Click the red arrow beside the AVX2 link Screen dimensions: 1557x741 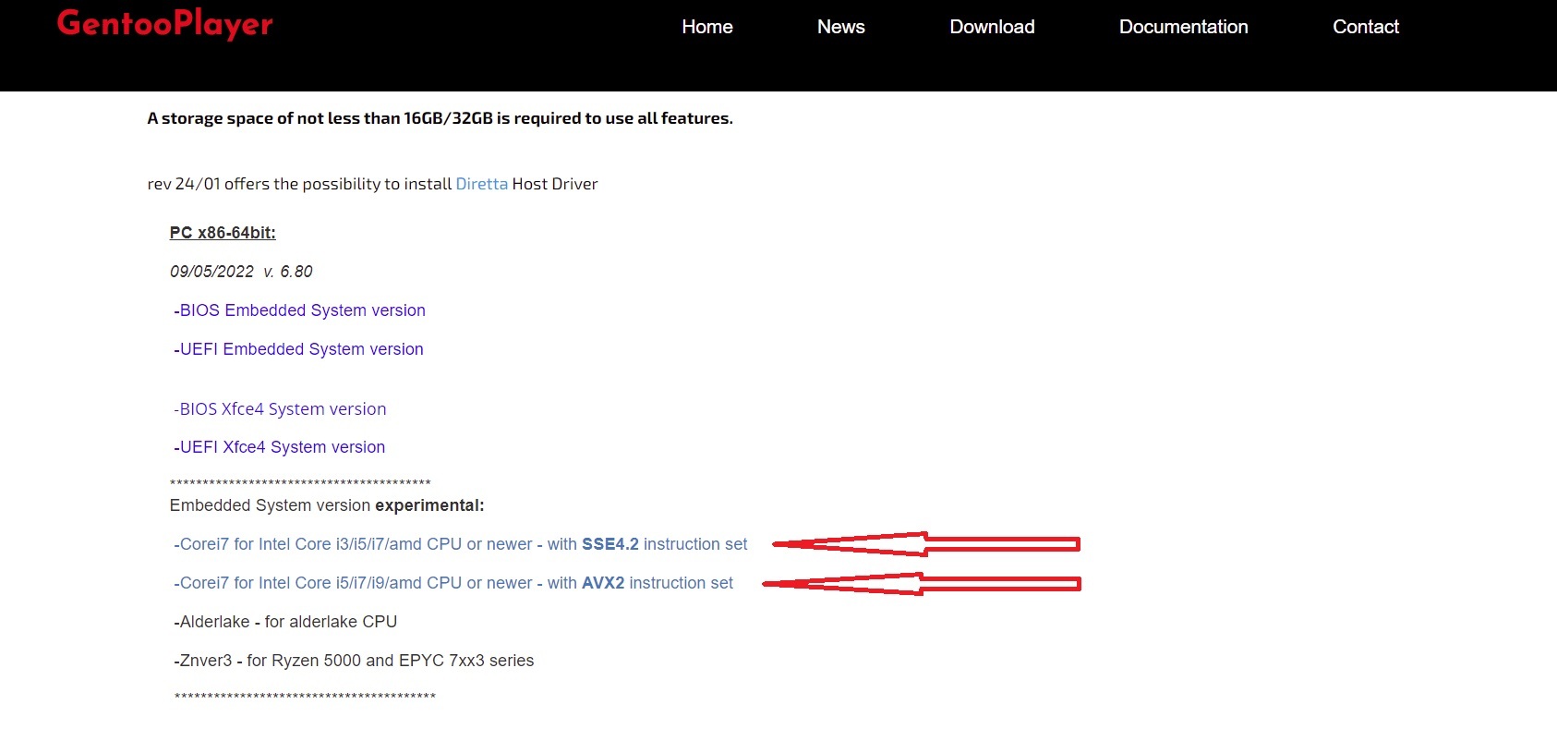point(922,583)
